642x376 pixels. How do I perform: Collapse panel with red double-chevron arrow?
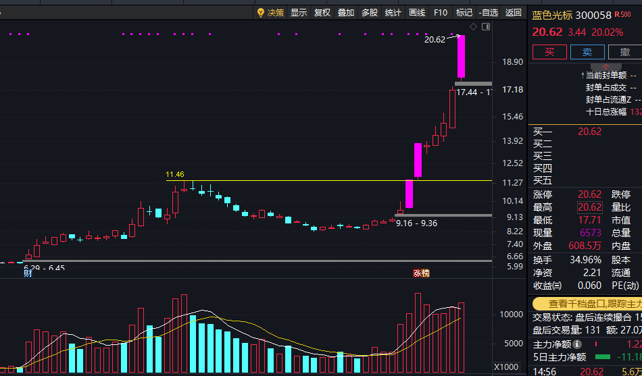(x=606, y=67)
